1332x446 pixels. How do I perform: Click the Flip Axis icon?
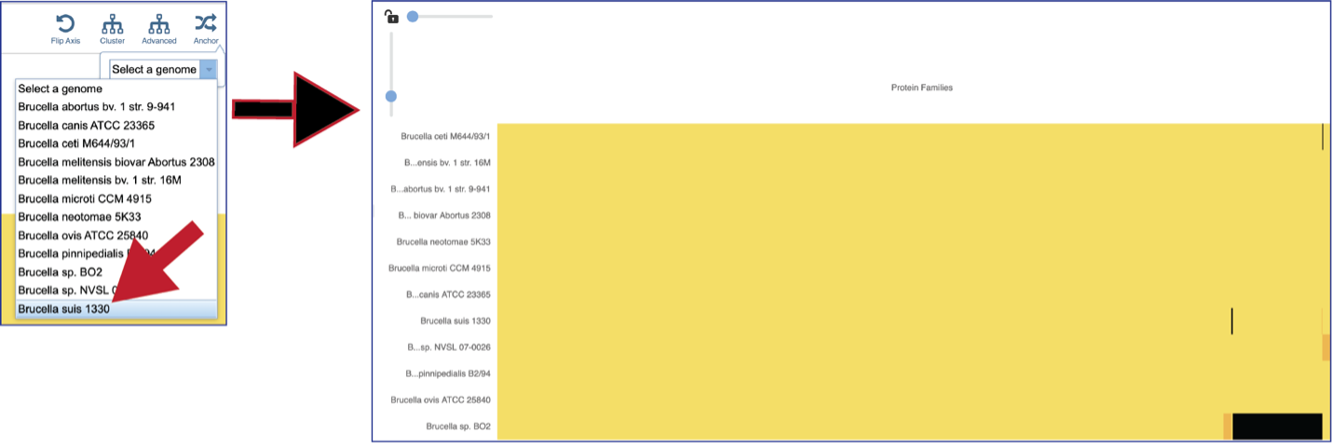click(65, 23)
